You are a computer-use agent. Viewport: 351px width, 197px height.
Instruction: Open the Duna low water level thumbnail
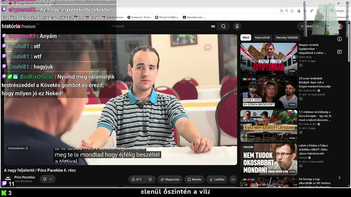269,126
